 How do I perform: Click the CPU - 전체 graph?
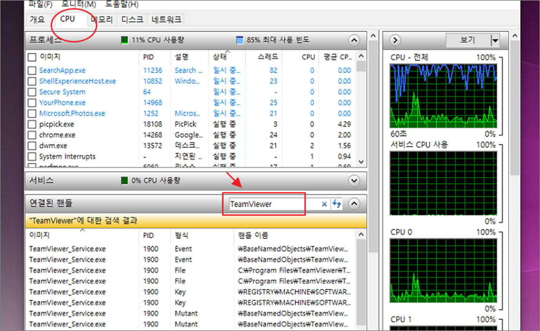point(443,96)
